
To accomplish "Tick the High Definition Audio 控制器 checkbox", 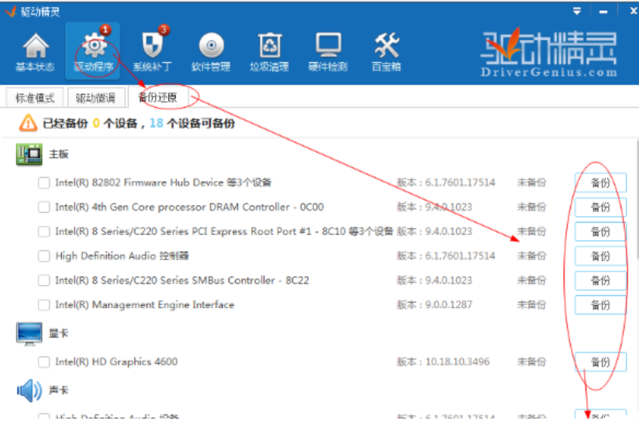I will click(44, 256).
